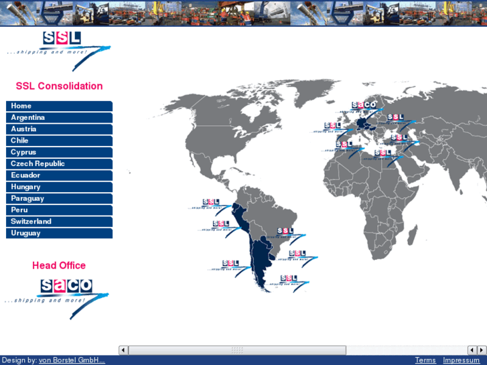Click the horizontal scrollbar left arrow
Viewport: 487px width, 365px height.
point(123,350)
